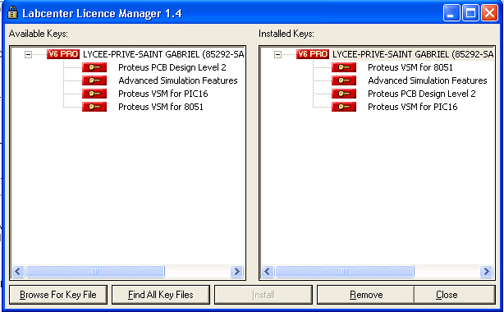Image resolution: width=504 pixels, height=312 pixels.
Task: Click Find All Key Files button
Action: (x=161, y=295)
